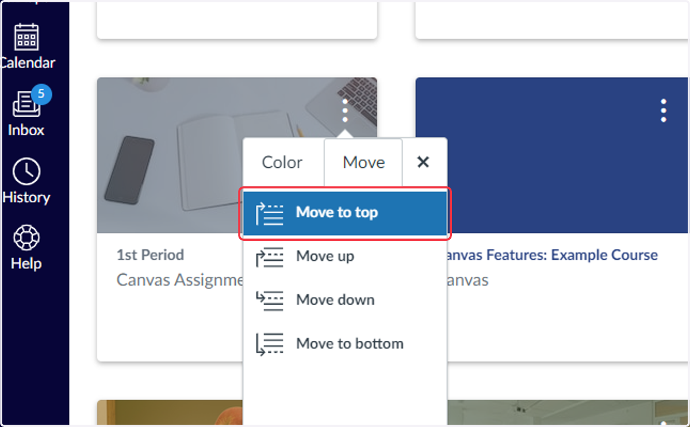Viewport: 690px width, 427px height.
Task: Click the blue Canvas Features card header
Action: (553, 155)
